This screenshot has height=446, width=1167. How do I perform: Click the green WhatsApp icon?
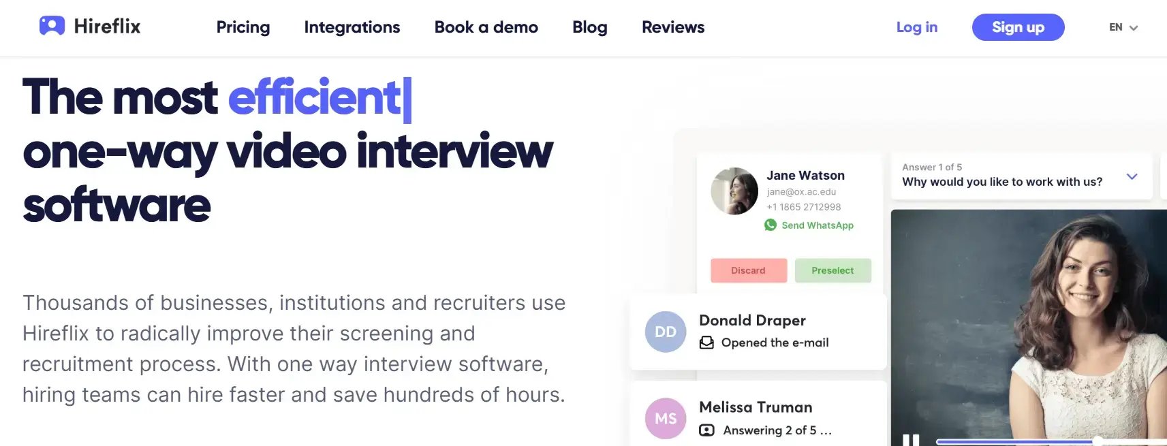(x=771, y=225)
